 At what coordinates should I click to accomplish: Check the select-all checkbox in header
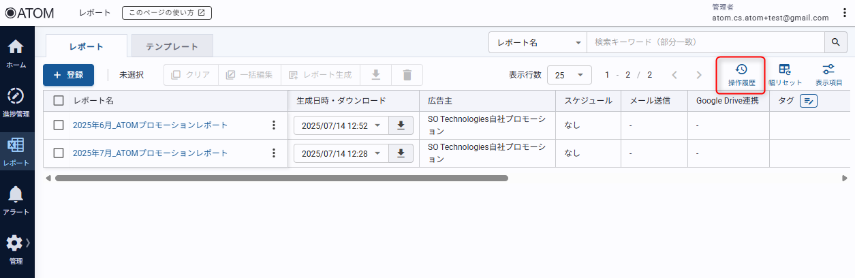click(x=59, y=101)
